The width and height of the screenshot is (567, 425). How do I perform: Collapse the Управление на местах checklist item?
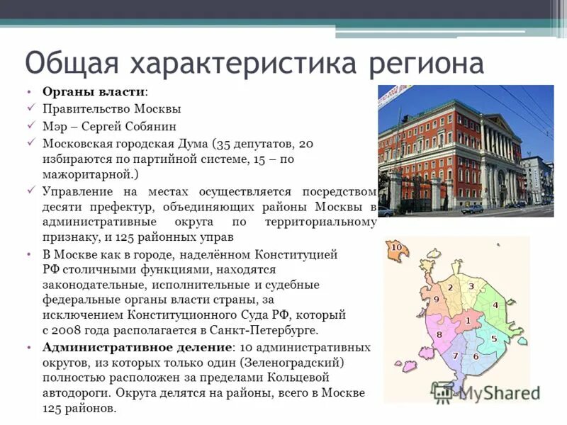(x=31, y=190)
